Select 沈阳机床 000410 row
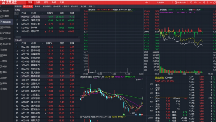The image size is (216, 122). tap(47, 84)
